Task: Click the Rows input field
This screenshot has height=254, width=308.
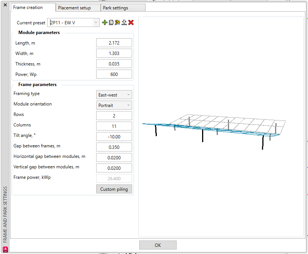Action: (x=114, y=116)
